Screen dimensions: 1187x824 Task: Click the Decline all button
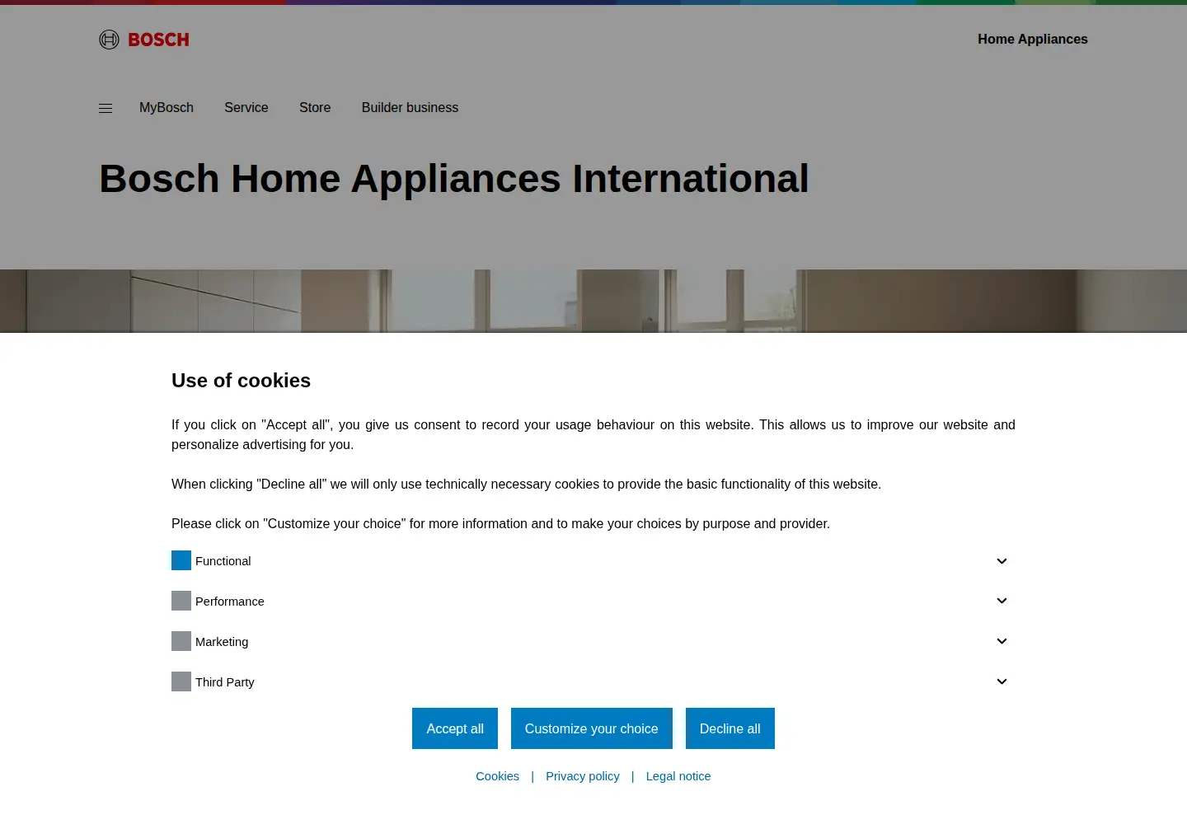click(x=730, y=728)
